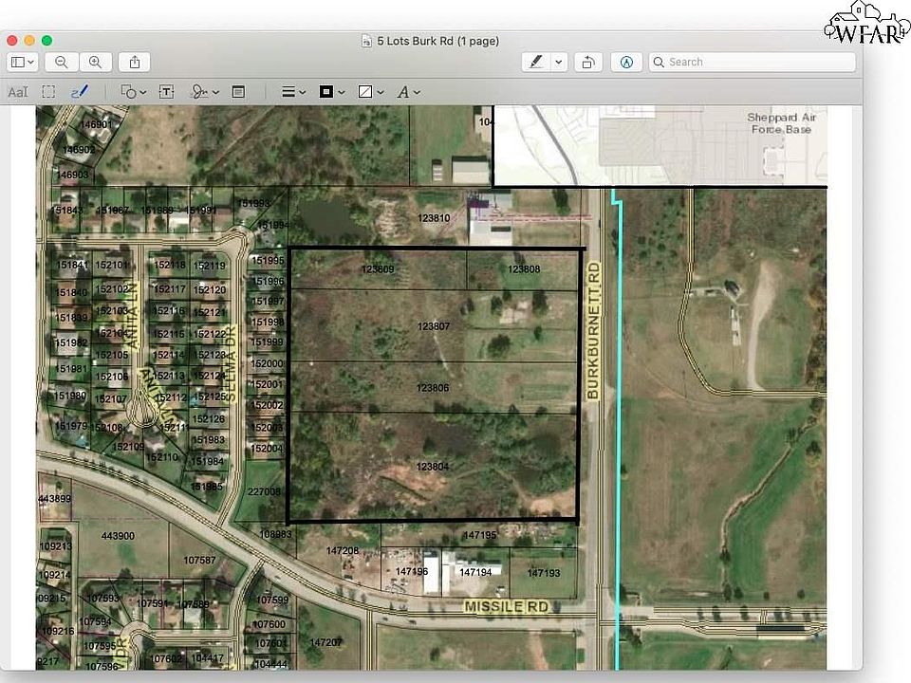Click parcel number 123810
The width and height of the screenshot is (911, 683).
[434, 218]
